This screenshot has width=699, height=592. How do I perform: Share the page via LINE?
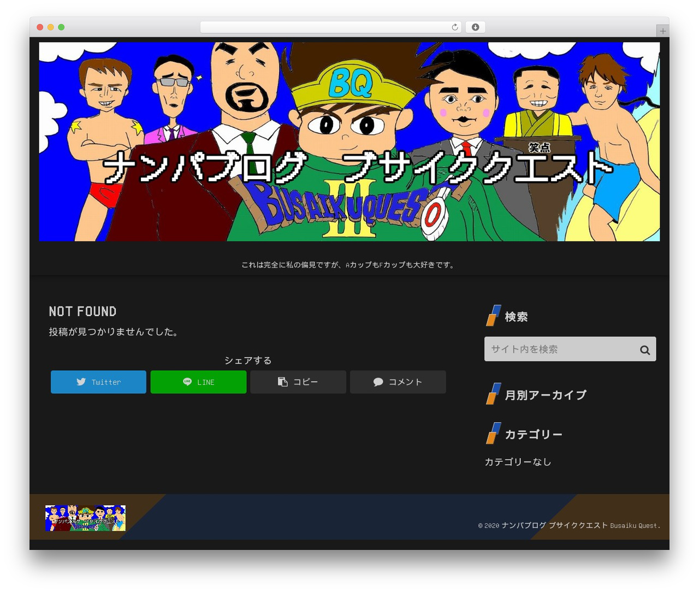click(198, 382)
